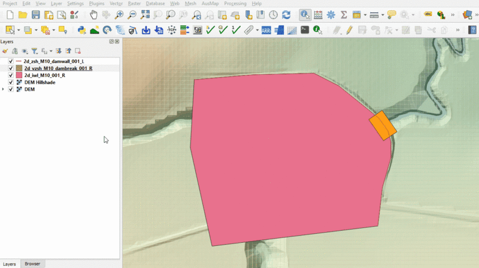Switch to the Browser tab
The height and width of the screenshot is (268, 479).
click(x=32, y=264)
